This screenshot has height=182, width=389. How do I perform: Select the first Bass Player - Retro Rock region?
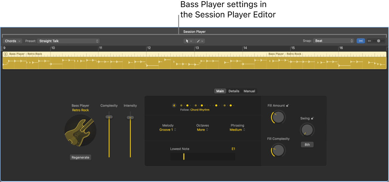pyautogui.click(x=26, y=54)
